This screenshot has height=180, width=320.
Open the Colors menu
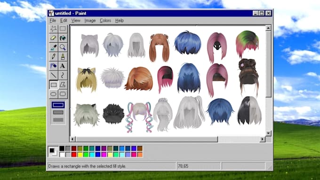point(105,21)
